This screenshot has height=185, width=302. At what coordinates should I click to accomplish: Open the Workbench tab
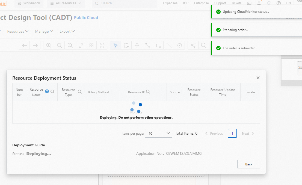pyautogui.click(x=29, y=3)
